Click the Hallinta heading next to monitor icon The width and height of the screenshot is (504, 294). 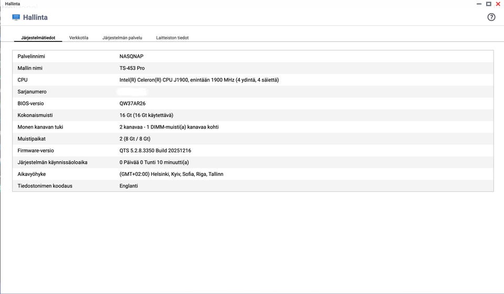pos(35,17)
